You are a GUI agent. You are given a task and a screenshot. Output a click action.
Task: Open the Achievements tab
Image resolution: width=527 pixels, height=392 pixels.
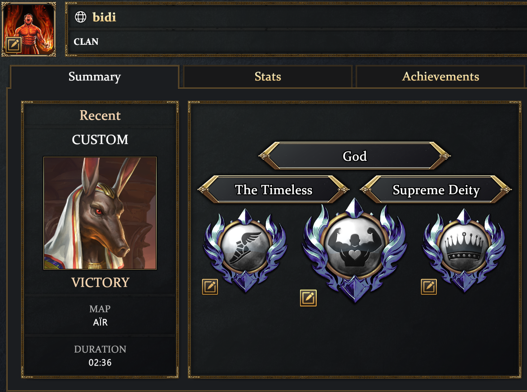(x=440, y=77)
